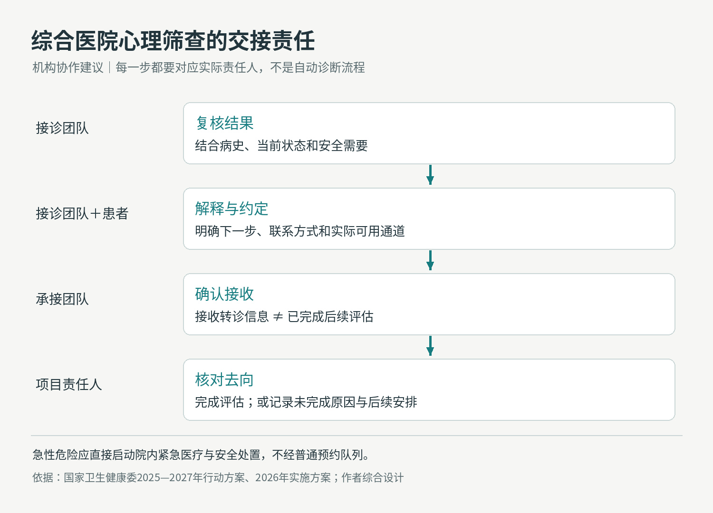The width and height of the screenshot is (713, 513).
Task: Select the row label 接诊团队 beside 复核结果
Action: point(62,128)
